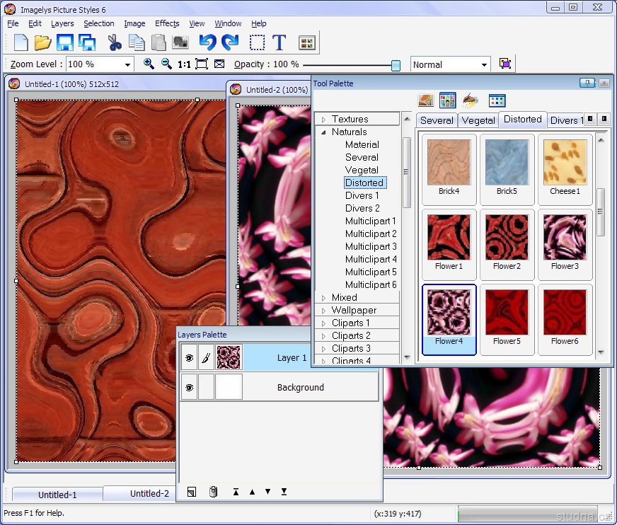
Task: Switch to the Untitled-1 document tab
Action: 57,495
